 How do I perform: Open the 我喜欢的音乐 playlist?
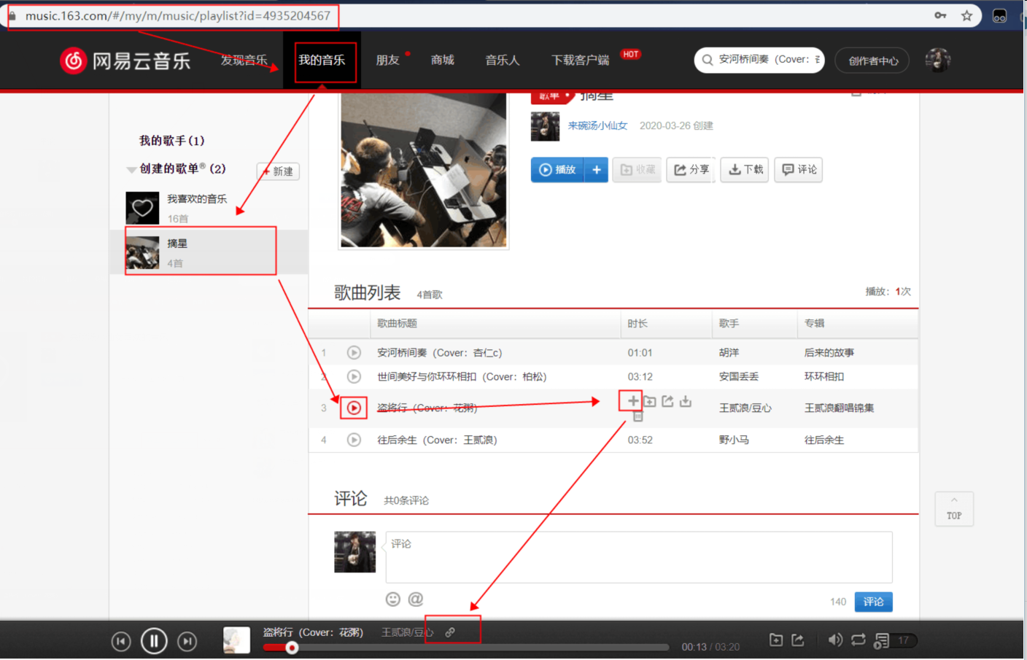(x=209, y=208)
